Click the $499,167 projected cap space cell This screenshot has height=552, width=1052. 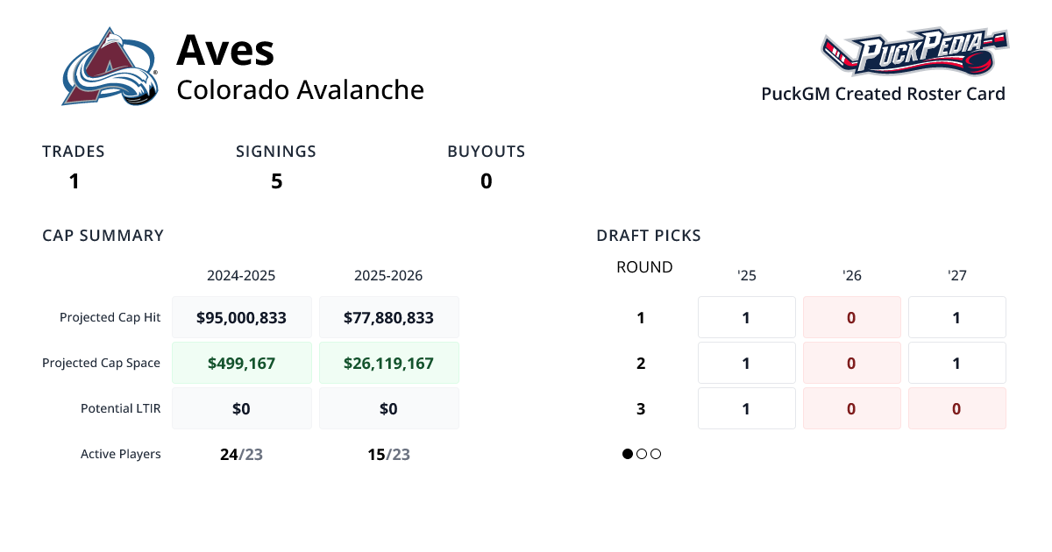242,363
